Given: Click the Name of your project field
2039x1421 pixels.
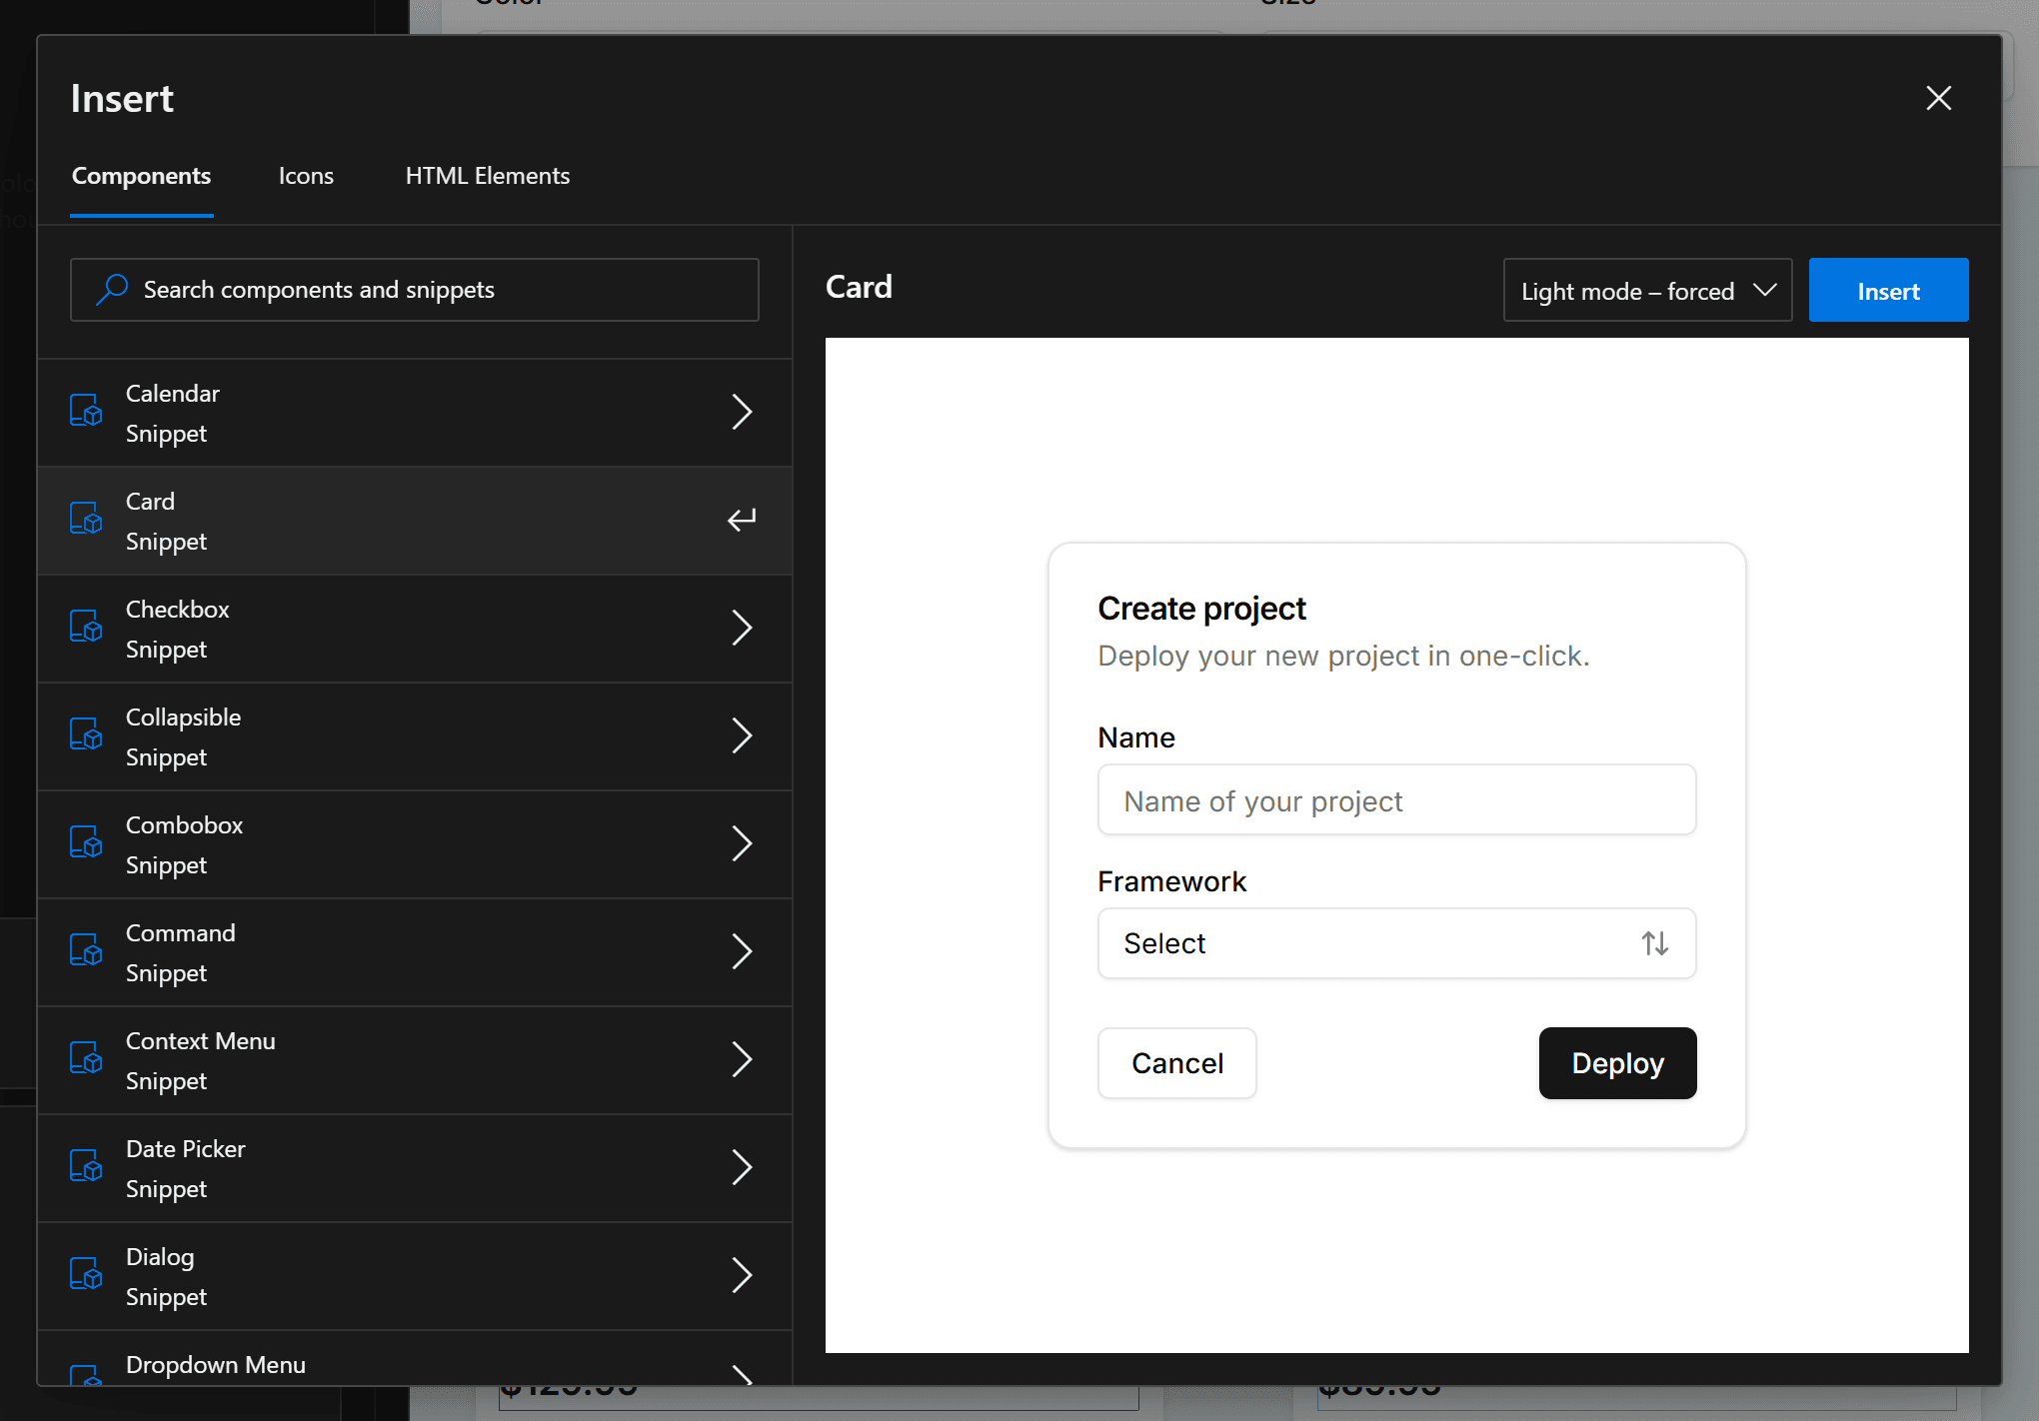Looking at the screenshot, I should (1396, 799).
